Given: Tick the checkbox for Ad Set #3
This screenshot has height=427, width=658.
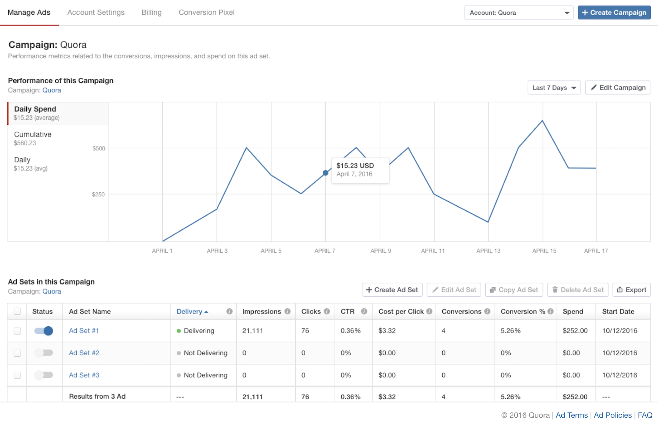Looking at the screenshot, I should (17, 375).
